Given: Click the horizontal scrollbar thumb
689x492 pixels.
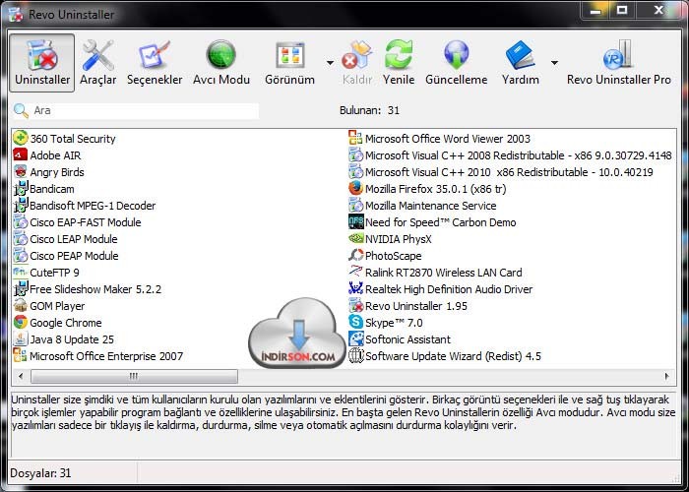Looking at the screenshot, I should [134, 376].
